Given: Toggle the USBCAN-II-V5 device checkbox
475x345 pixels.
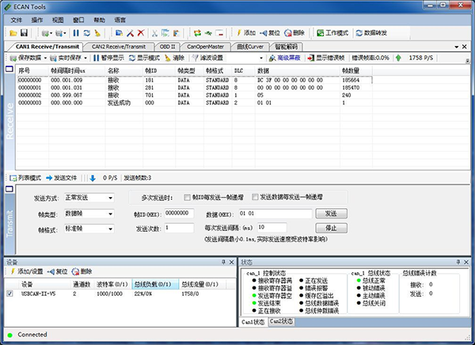Looking at the screenshot, I should coord(10,294).
